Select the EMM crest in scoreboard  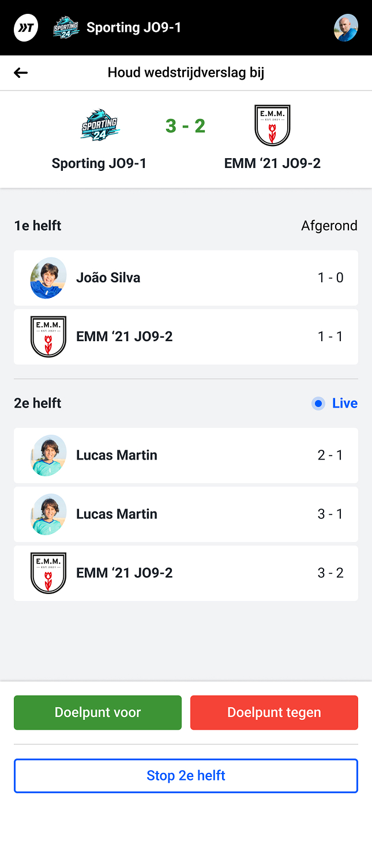point(272,125)
